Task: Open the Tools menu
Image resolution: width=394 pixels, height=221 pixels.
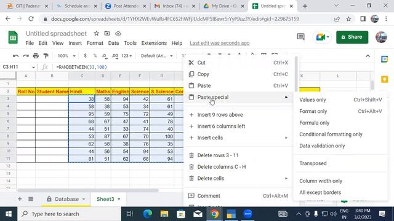Action: point(130,43)
